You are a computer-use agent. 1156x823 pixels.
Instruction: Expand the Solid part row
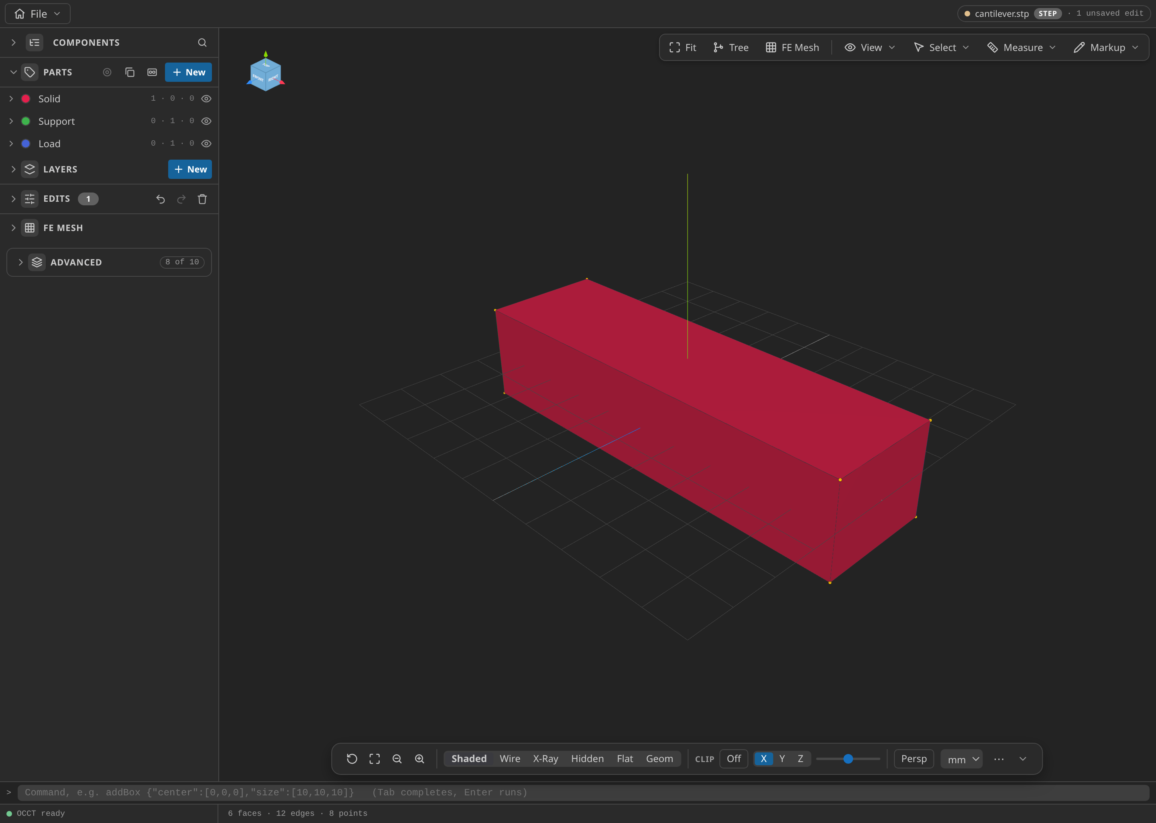(11, 99)
